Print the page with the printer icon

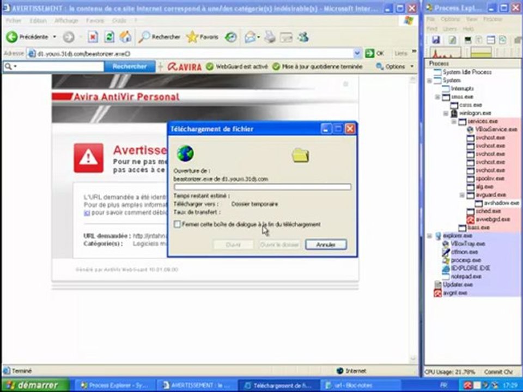tap(270, 37)
